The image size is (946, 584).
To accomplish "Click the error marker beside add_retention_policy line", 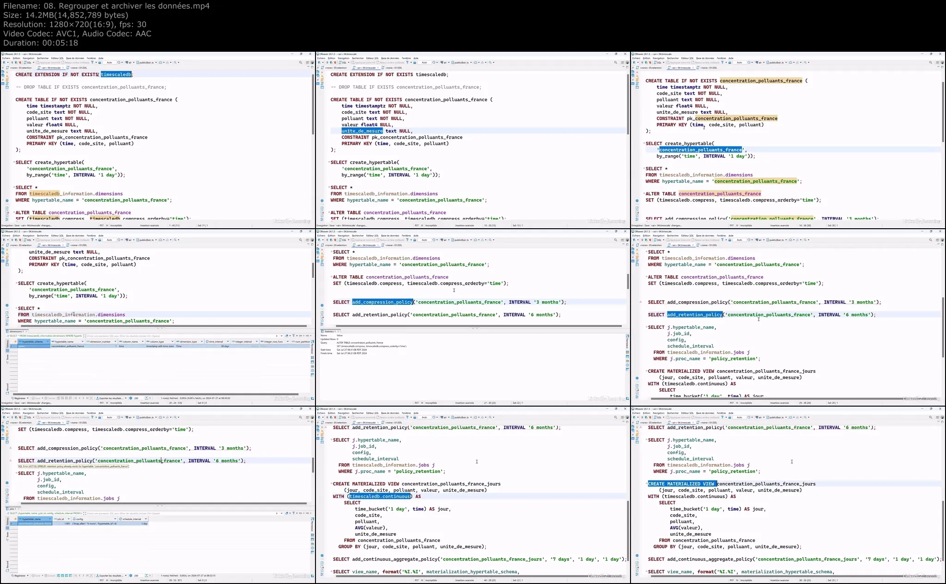I will pyautogui.click(x=11, y=461).
